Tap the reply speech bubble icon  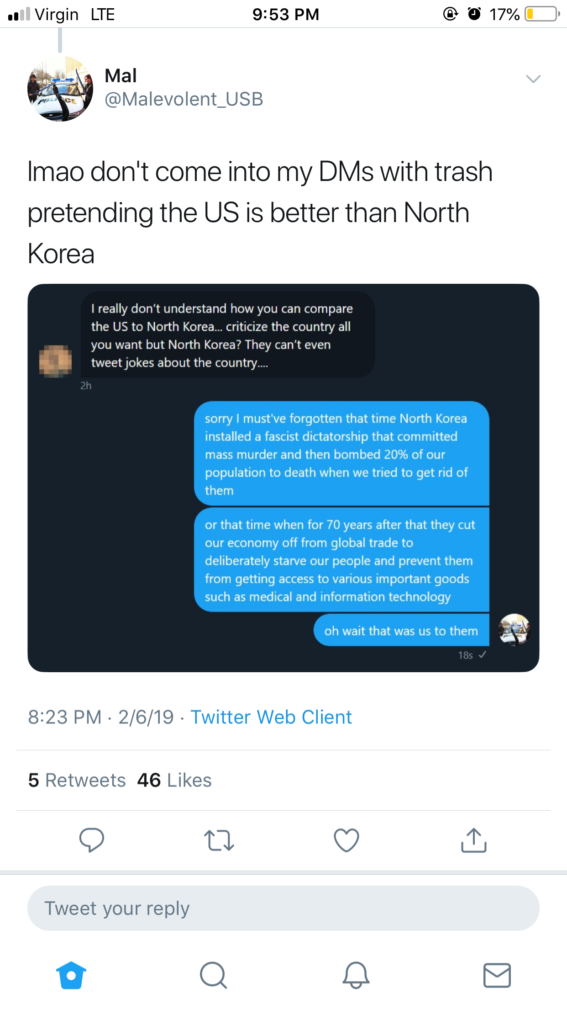point(92,840)
